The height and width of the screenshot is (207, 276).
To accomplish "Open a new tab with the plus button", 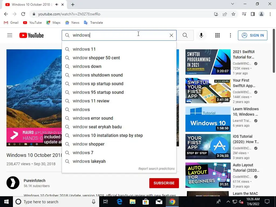I will [73, 5].
